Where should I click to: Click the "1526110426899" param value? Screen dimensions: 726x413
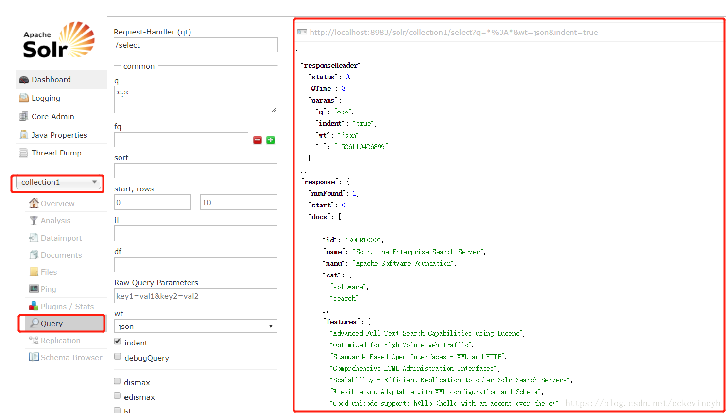pos(361,147)
